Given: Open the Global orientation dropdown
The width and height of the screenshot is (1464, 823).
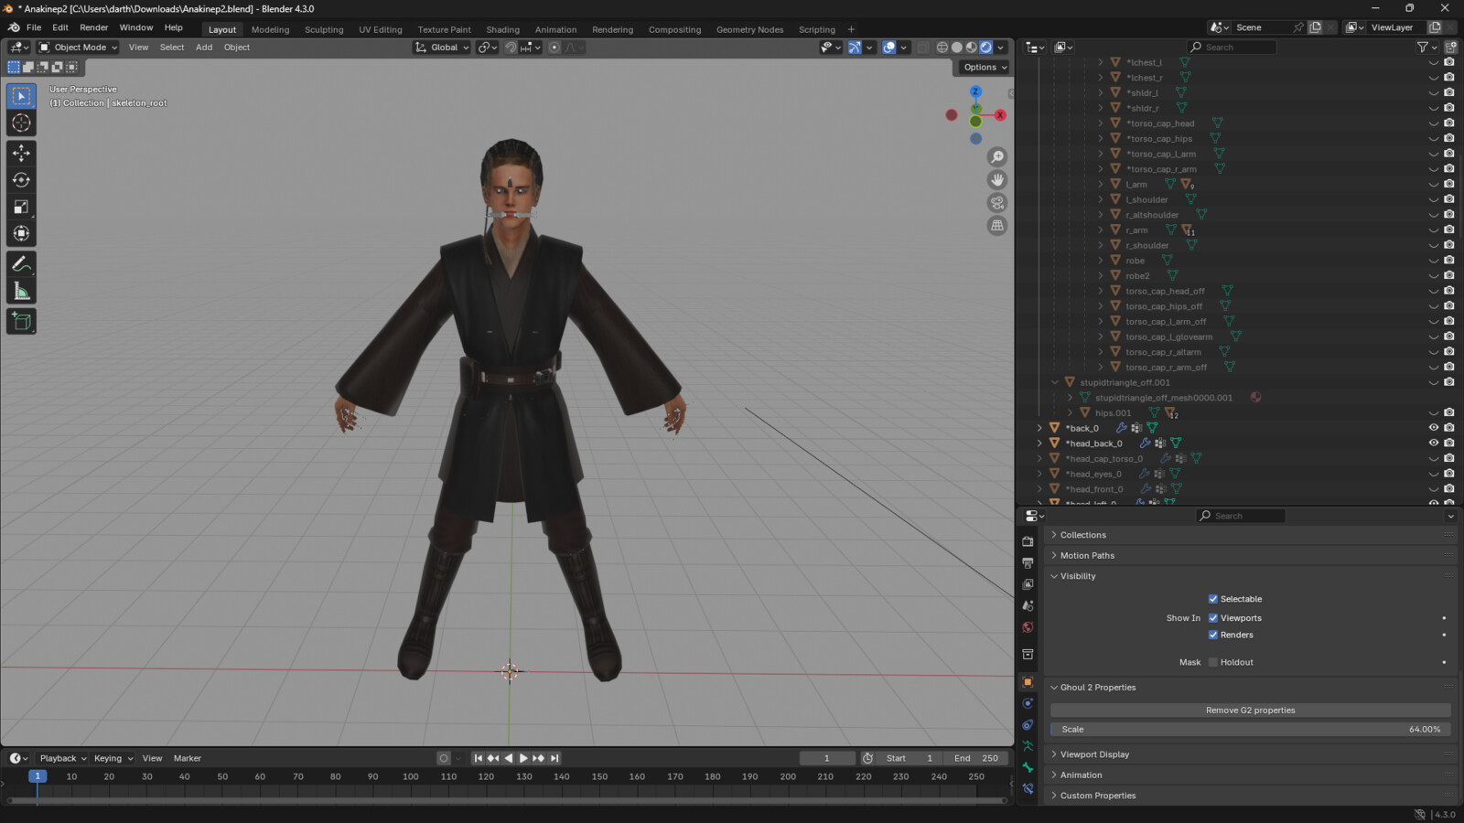Looking at the screenshot, I should click(x=442, y=48).
